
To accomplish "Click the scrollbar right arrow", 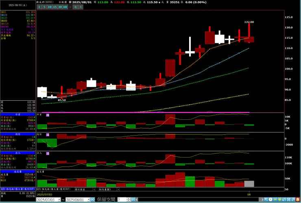I will 262,200.
